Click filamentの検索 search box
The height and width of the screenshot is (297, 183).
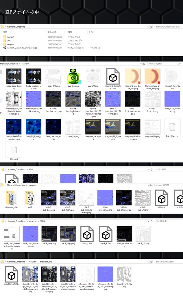pos(164,64)
